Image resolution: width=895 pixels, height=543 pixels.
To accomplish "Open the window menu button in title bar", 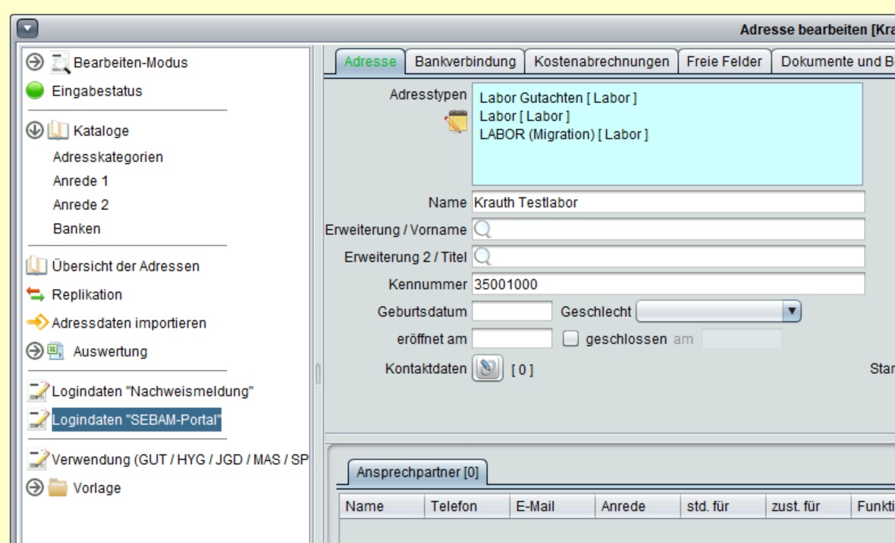I will pos(27,29).
